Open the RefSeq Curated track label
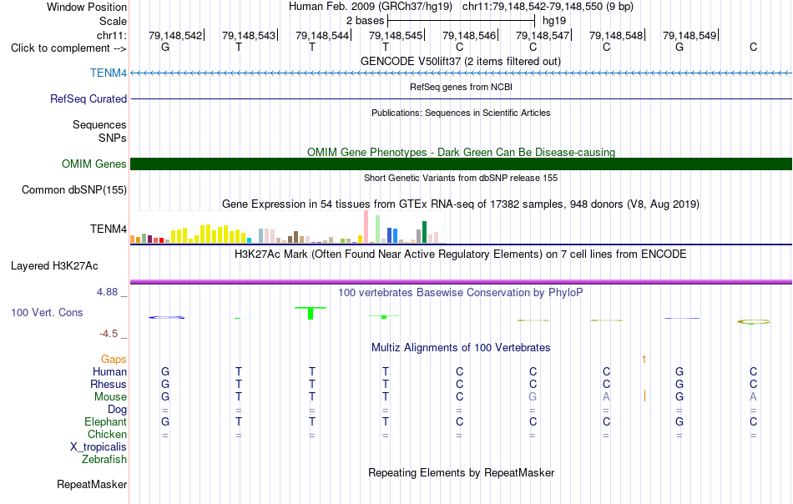The width and height of the screenshot is (793, 504). [88, 98]
